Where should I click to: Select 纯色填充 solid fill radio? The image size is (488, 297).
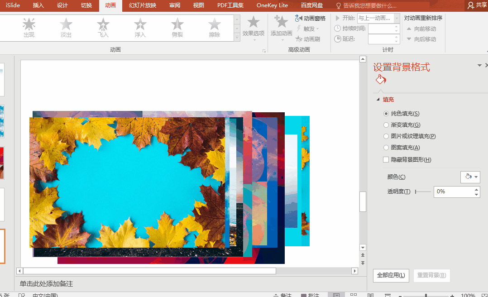pos(386,114)
